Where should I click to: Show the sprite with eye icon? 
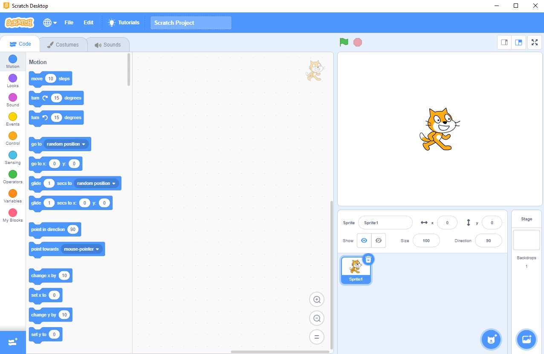[x=364, y=240]
